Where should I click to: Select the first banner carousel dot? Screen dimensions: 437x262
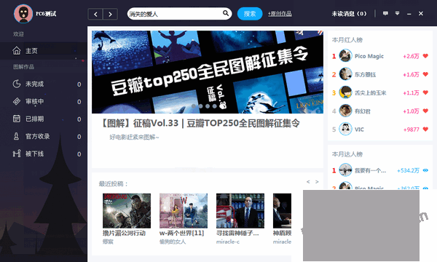coord(194,106)
